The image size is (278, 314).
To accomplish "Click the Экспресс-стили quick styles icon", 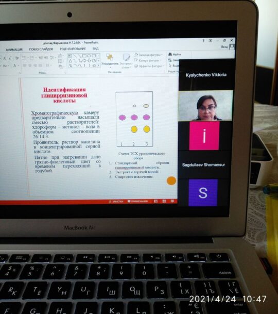I will click(x=126, y=61).
